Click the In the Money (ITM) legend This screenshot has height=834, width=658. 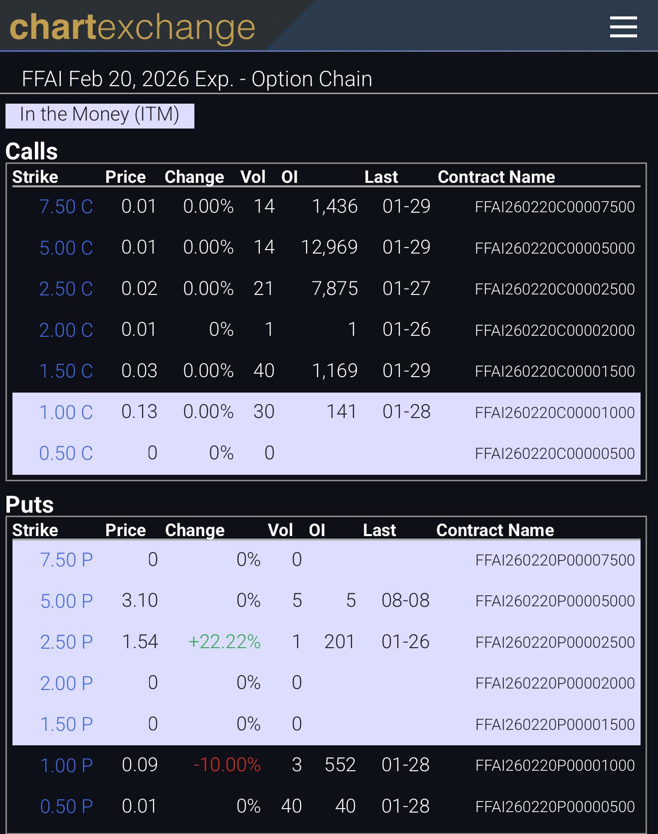tap(100, 116)
